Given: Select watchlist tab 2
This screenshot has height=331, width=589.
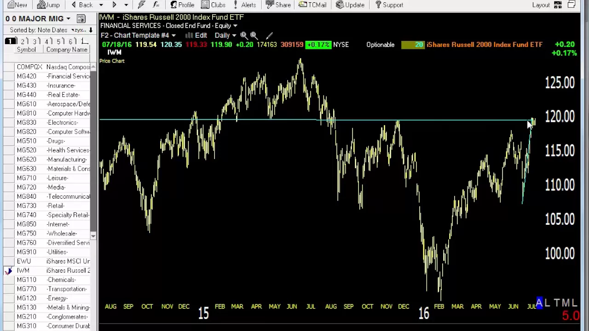Looking at the screenshot, I should tap(22, 41).
